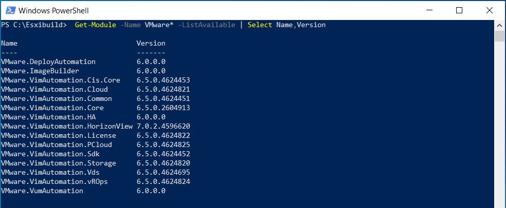The height and width of the screenshot is (208, 506).
Task: Click version 6.5.0.4624452
Action: (x=163, y=154)
